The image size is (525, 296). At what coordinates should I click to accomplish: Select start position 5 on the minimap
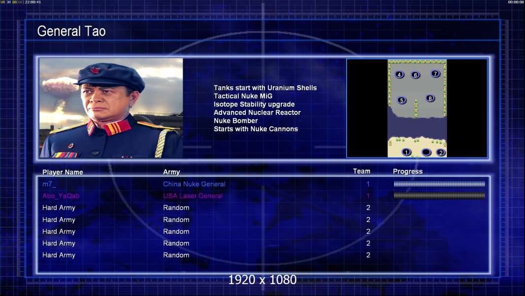click(402, 100)
